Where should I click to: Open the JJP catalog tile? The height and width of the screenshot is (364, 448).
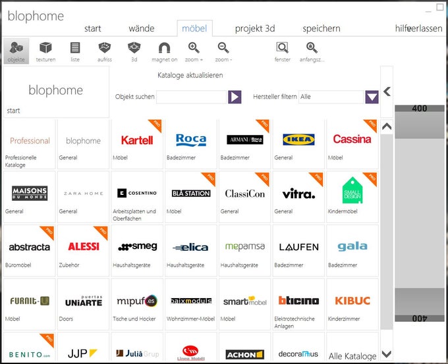coord(83,348)
